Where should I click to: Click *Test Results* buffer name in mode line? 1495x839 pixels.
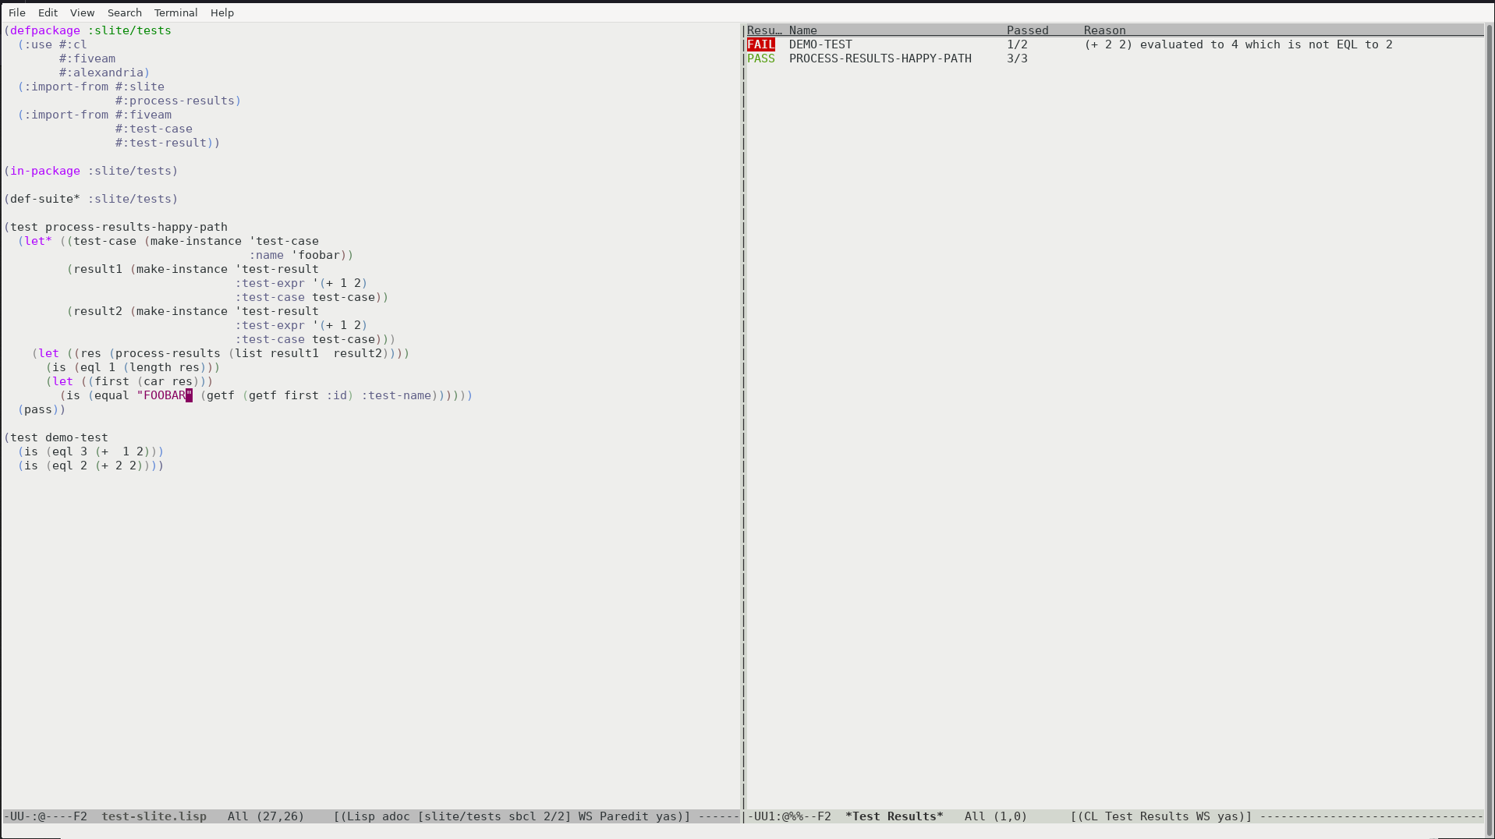pos(895,816)
